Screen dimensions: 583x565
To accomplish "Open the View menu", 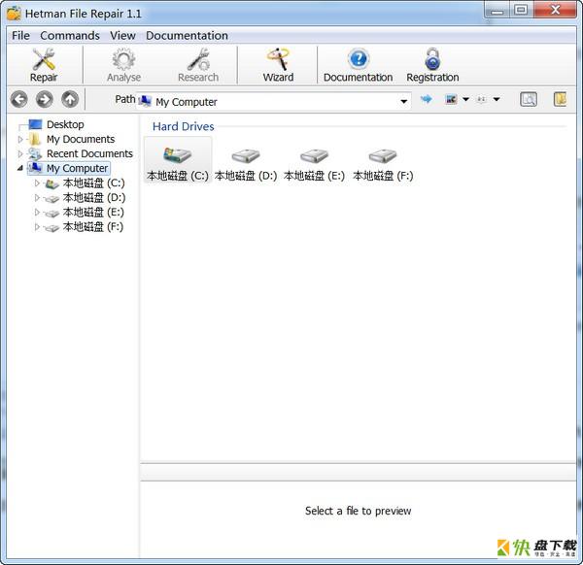I will tap(122, 36).
